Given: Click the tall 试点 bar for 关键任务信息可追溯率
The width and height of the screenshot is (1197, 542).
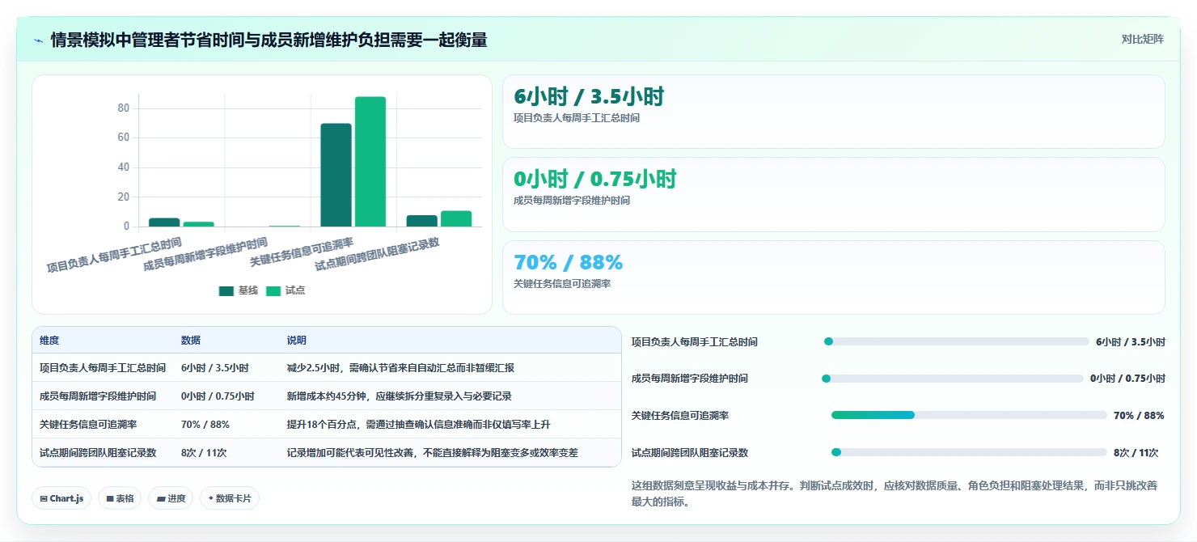Looking at the screenshot, I should (x=370, y=162).
